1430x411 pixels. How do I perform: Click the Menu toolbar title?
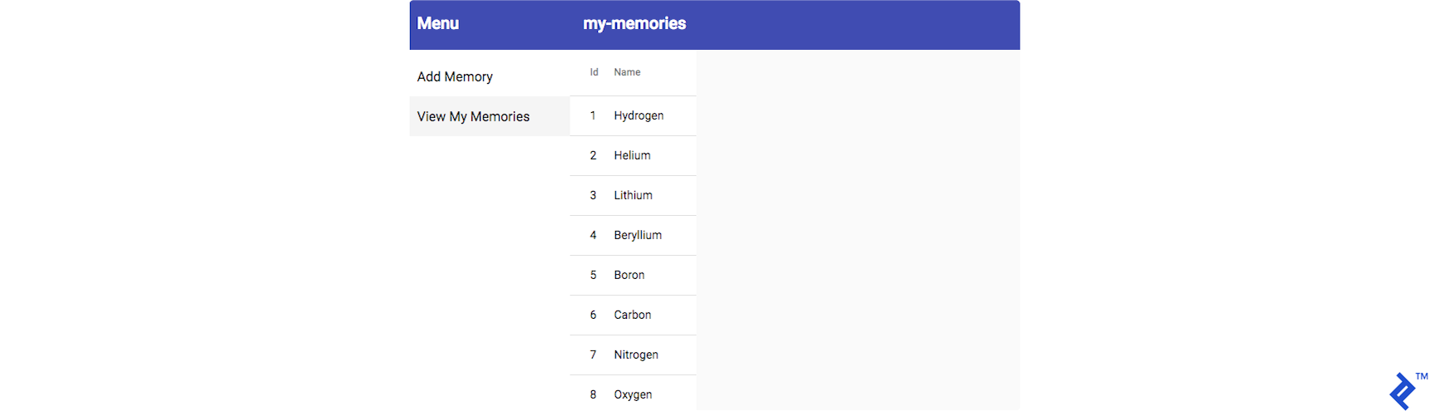pyautogui.click(x=438, y=23)
